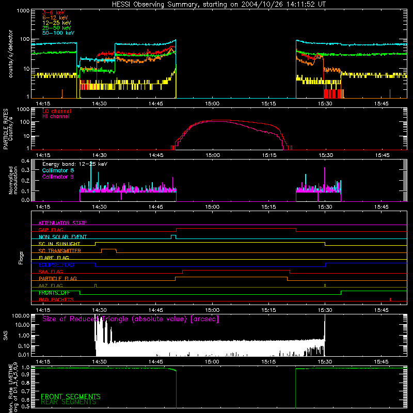Click the FLARE FLAG label
Viewport: 413px width, 413px height.
54,258
